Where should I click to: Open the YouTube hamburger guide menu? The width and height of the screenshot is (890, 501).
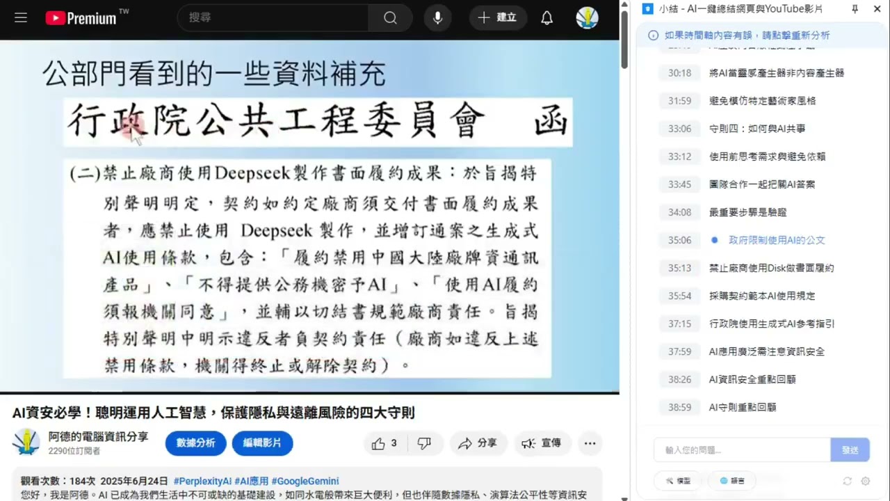point(21,17)
